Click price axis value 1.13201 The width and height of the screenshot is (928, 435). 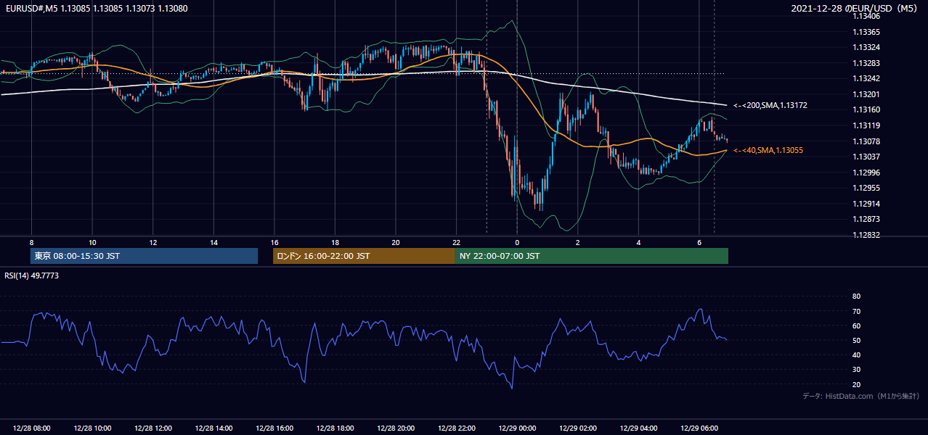point(866,94)
